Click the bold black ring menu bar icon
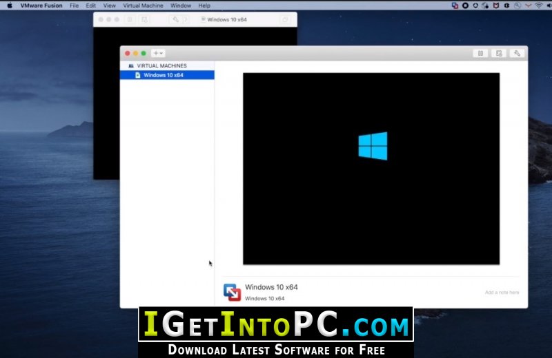Image resolution: width=552 pixels, height=358 pixels. [465, 6]
